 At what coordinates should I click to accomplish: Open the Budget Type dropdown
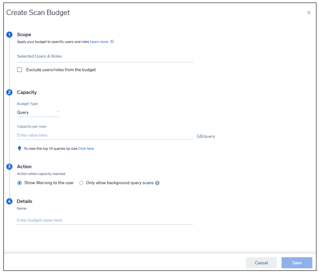pyautogui.click(x=38, y=113)
